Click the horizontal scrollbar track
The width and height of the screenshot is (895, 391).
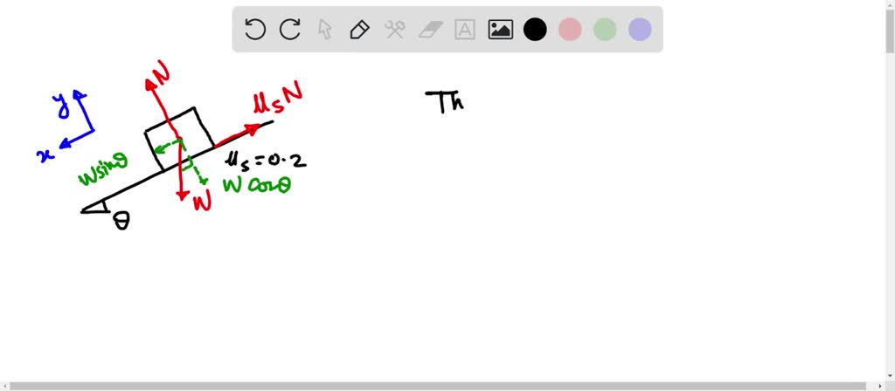point(442,387)
